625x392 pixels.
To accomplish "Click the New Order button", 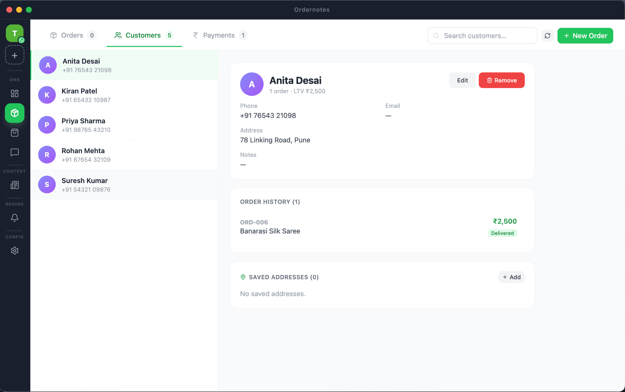I will [x=585, y=36].
